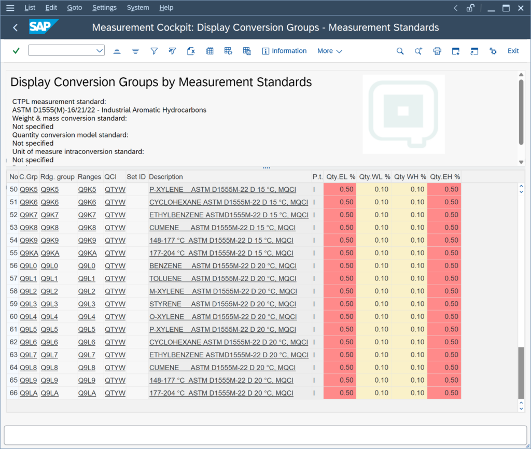Click the Qty WH % column header
This screenshot has width=531, height=449.
410,177
